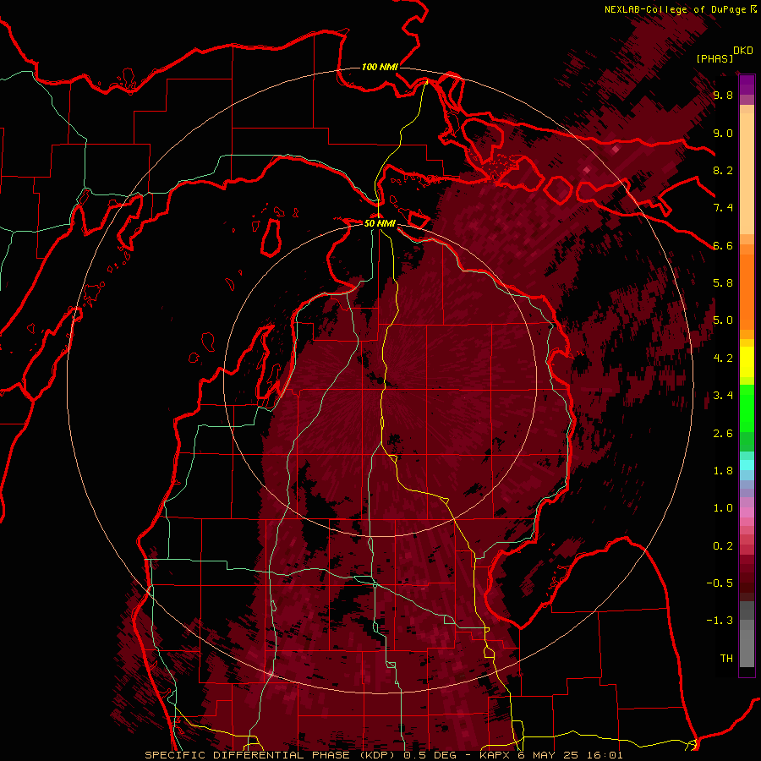
Task: Click the 7.4 scale value
Action: click(x=723, y=208)
